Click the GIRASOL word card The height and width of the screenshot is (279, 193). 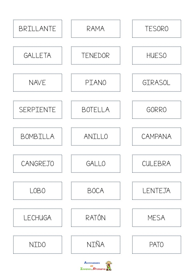(157, 83)
